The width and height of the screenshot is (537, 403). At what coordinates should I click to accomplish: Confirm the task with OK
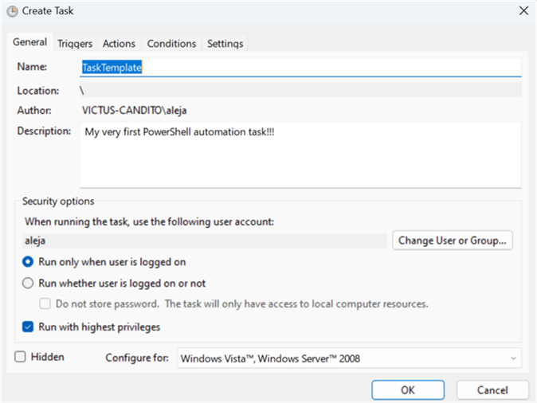(x=408, y=390)
